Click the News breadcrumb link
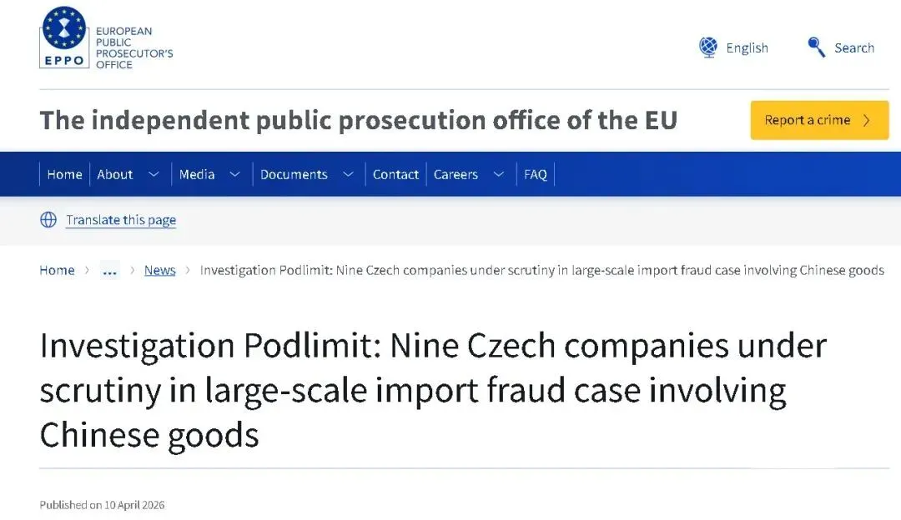 pyautogui.click(x=159, y=270)
